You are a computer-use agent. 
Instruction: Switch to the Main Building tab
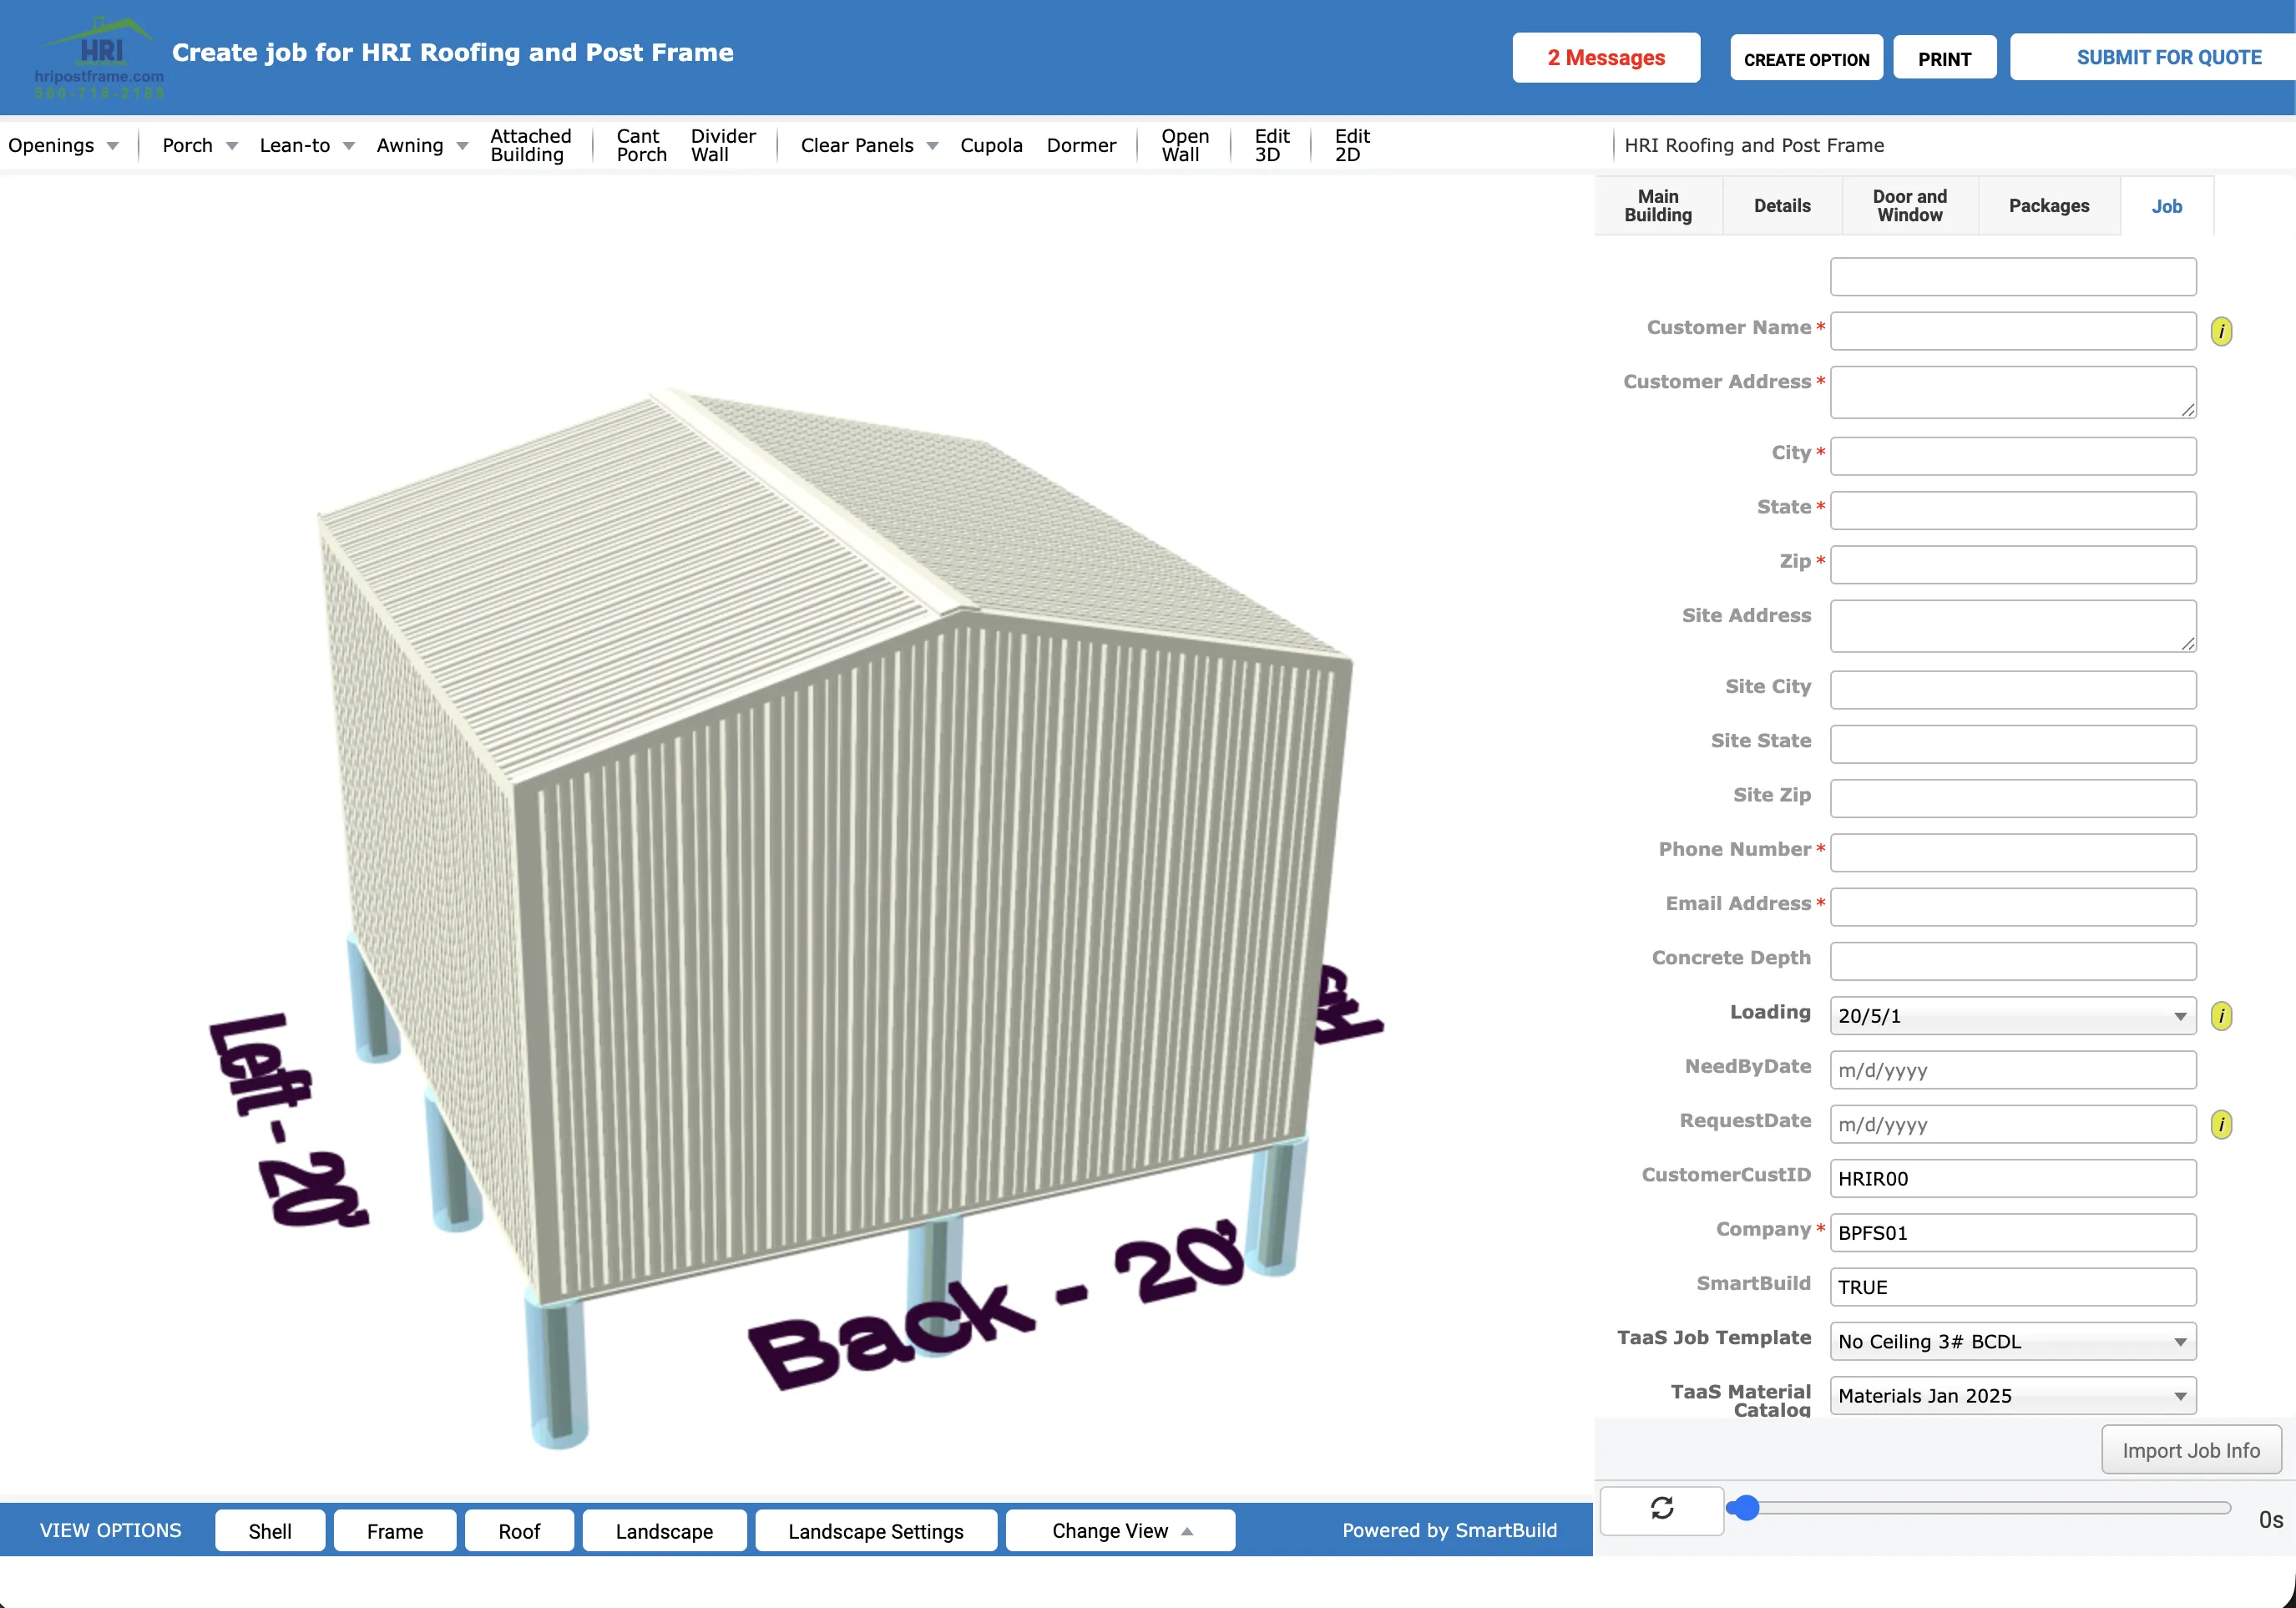pyautogui.click(x=1657, y=205)
